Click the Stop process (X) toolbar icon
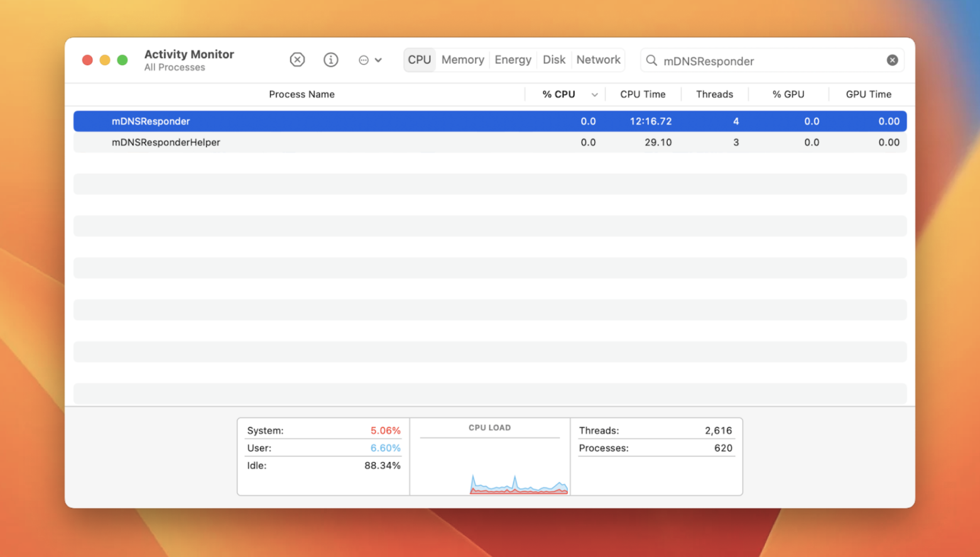The image size is (980, 557). click(x=297, y=60)
